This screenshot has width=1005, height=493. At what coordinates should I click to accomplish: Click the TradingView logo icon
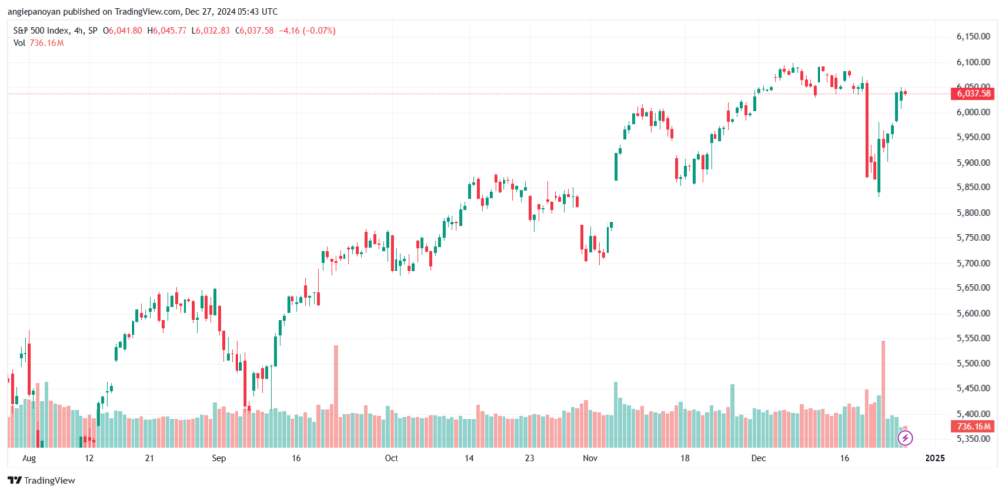pyautogui.click(x=14, y=481)
